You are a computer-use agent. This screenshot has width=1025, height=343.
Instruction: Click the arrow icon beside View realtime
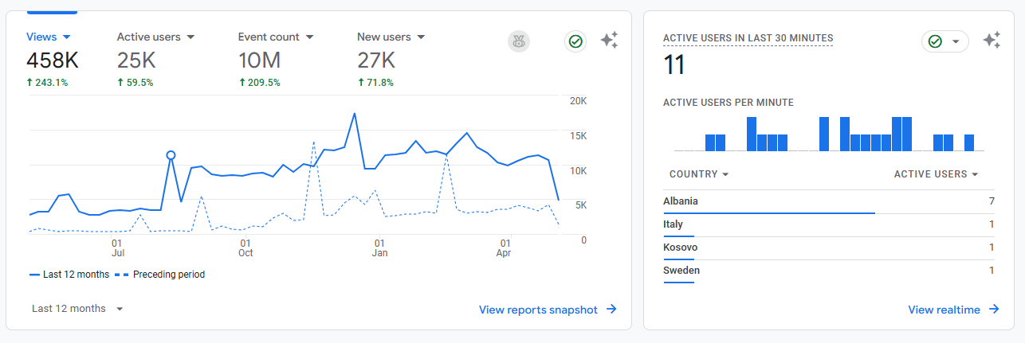(x=994, y=310)
